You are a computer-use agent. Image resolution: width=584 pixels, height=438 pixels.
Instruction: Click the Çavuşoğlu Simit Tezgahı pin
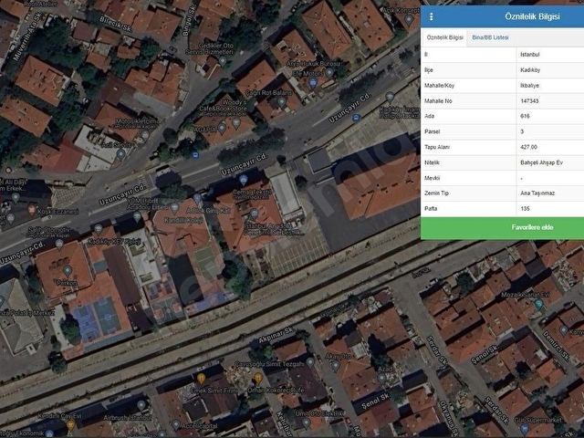click(x=310, y=362)
